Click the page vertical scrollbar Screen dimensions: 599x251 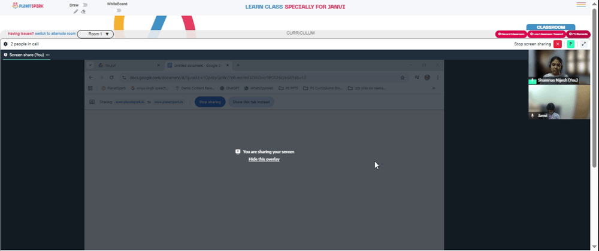pyautogui.click(x=594, y=88)
